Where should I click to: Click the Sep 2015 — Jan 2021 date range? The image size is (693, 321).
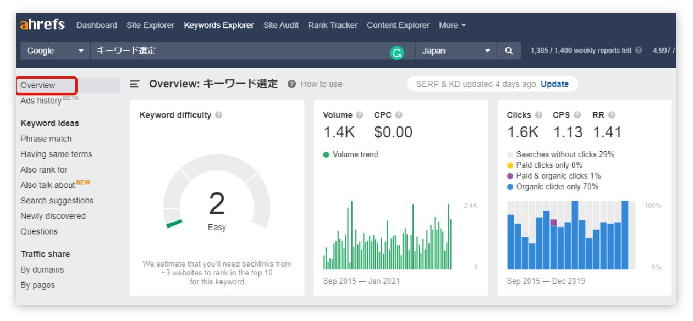[361, 281]
